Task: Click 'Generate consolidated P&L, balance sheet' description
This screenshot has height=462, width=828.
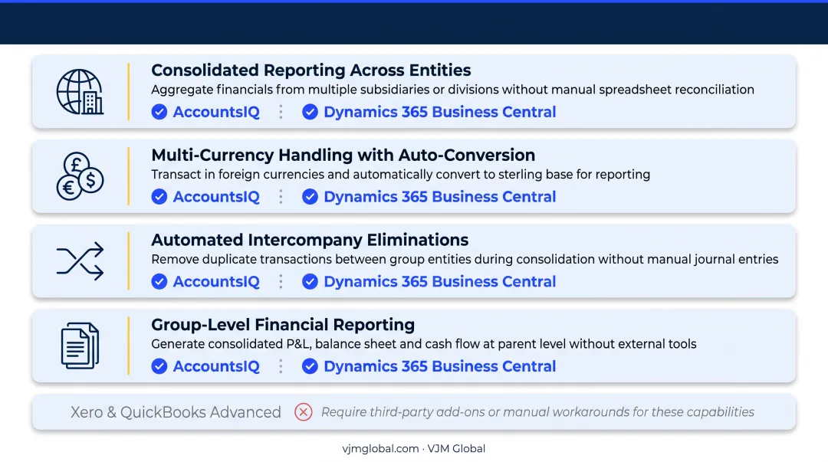Action: 424,344
